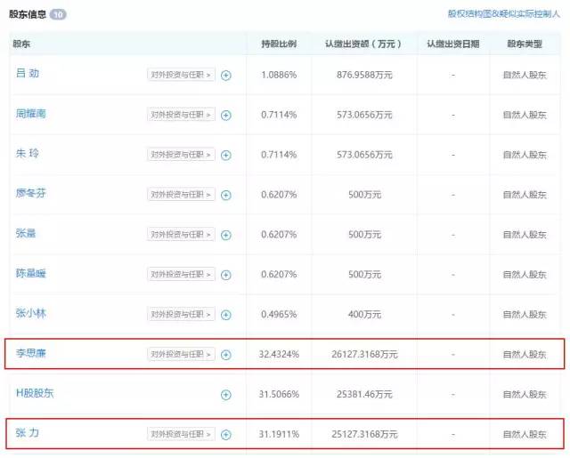Click the 股东类型 column header

525,44
